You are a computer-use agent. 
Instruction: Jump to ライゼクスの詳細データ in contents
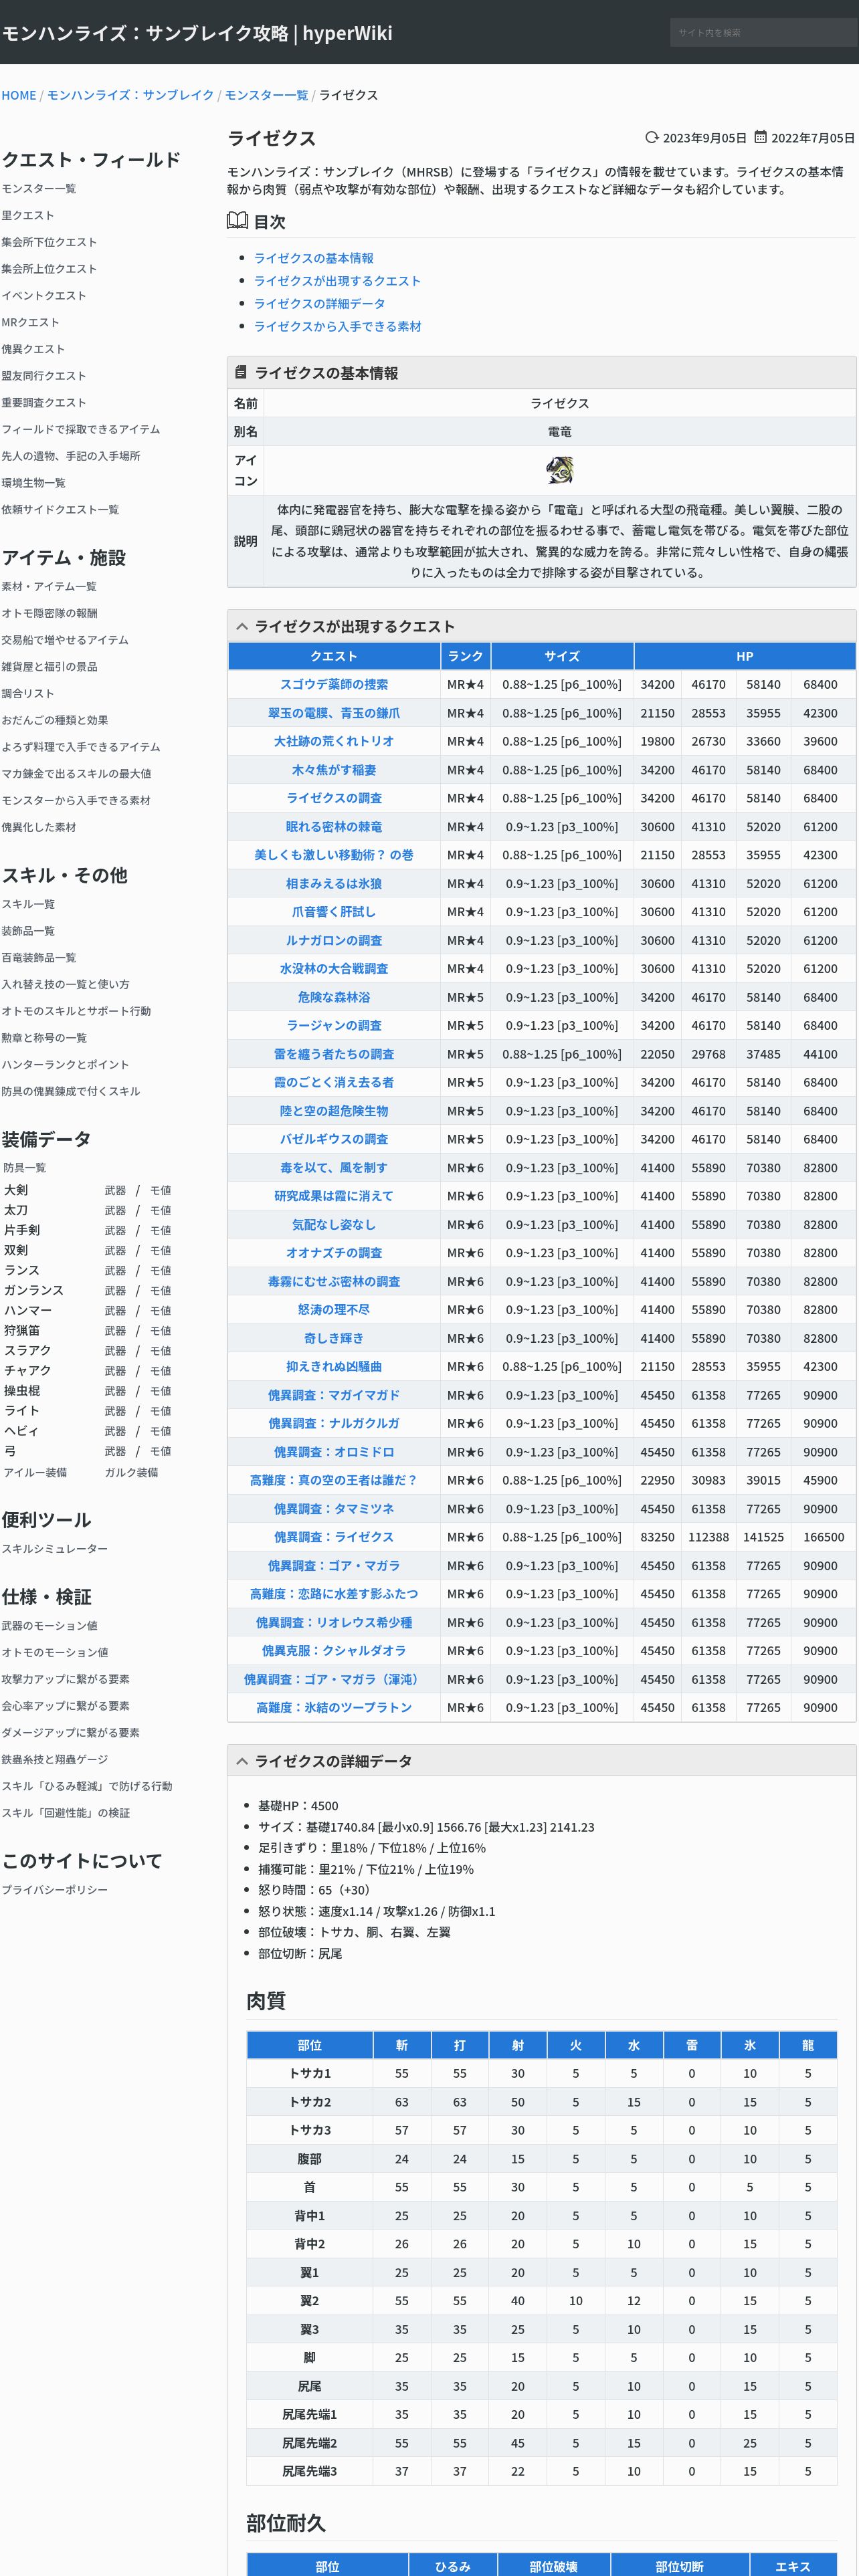pyautogui.click(x=319, y=303)
